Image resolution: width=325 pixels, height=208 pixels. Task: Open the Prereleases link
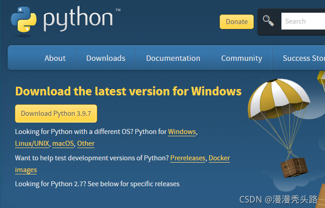point(188,158)
